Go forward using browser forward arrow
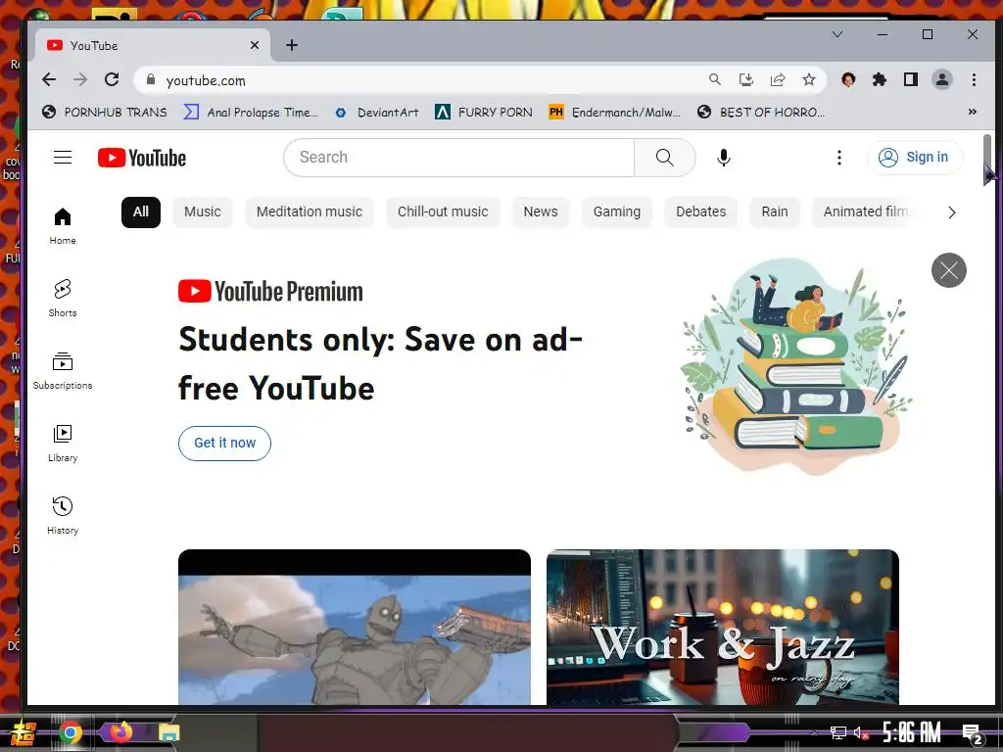Screen dimensions: 1003x752 (x=80, y=80)
